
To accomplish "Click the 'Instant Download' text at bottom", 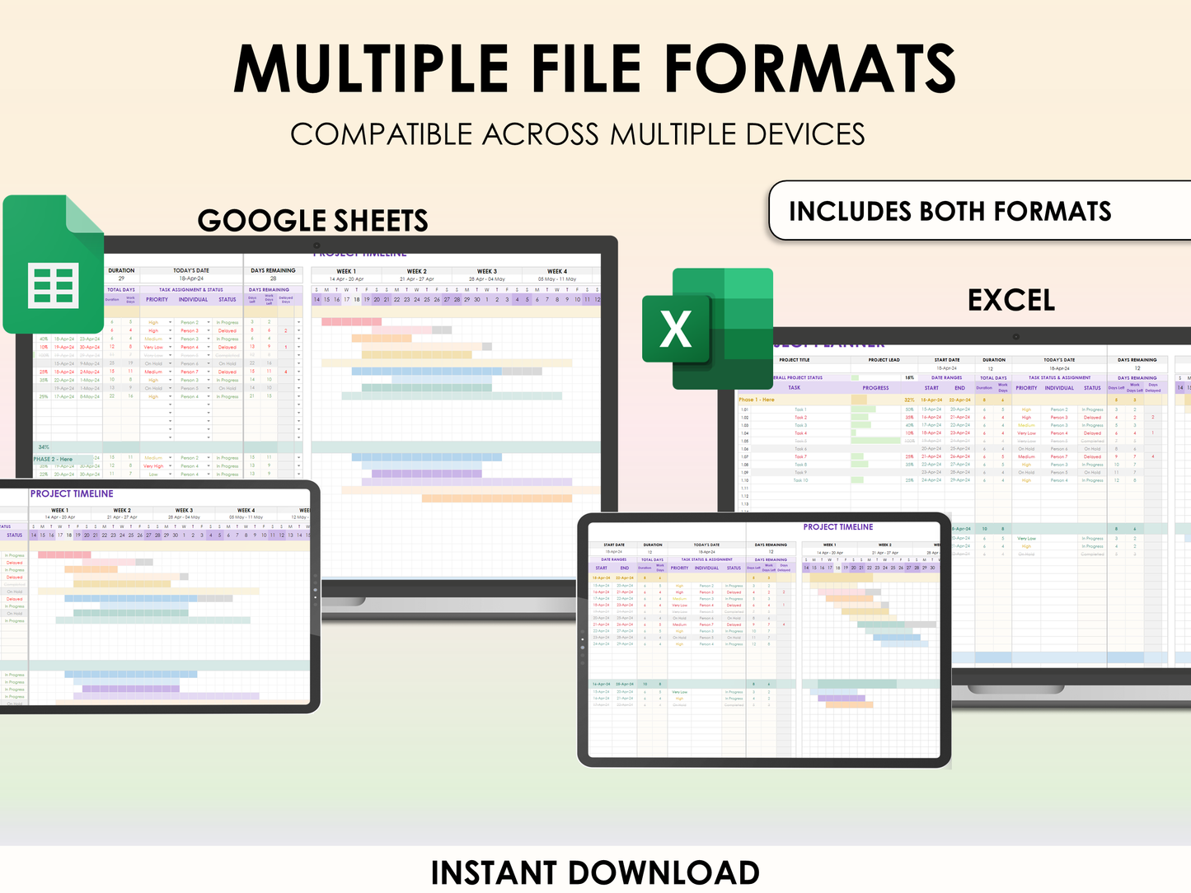I will (594, 872).
